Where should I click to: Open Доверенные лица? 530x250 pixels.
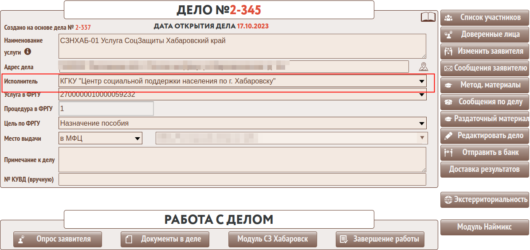click(484, 34)
